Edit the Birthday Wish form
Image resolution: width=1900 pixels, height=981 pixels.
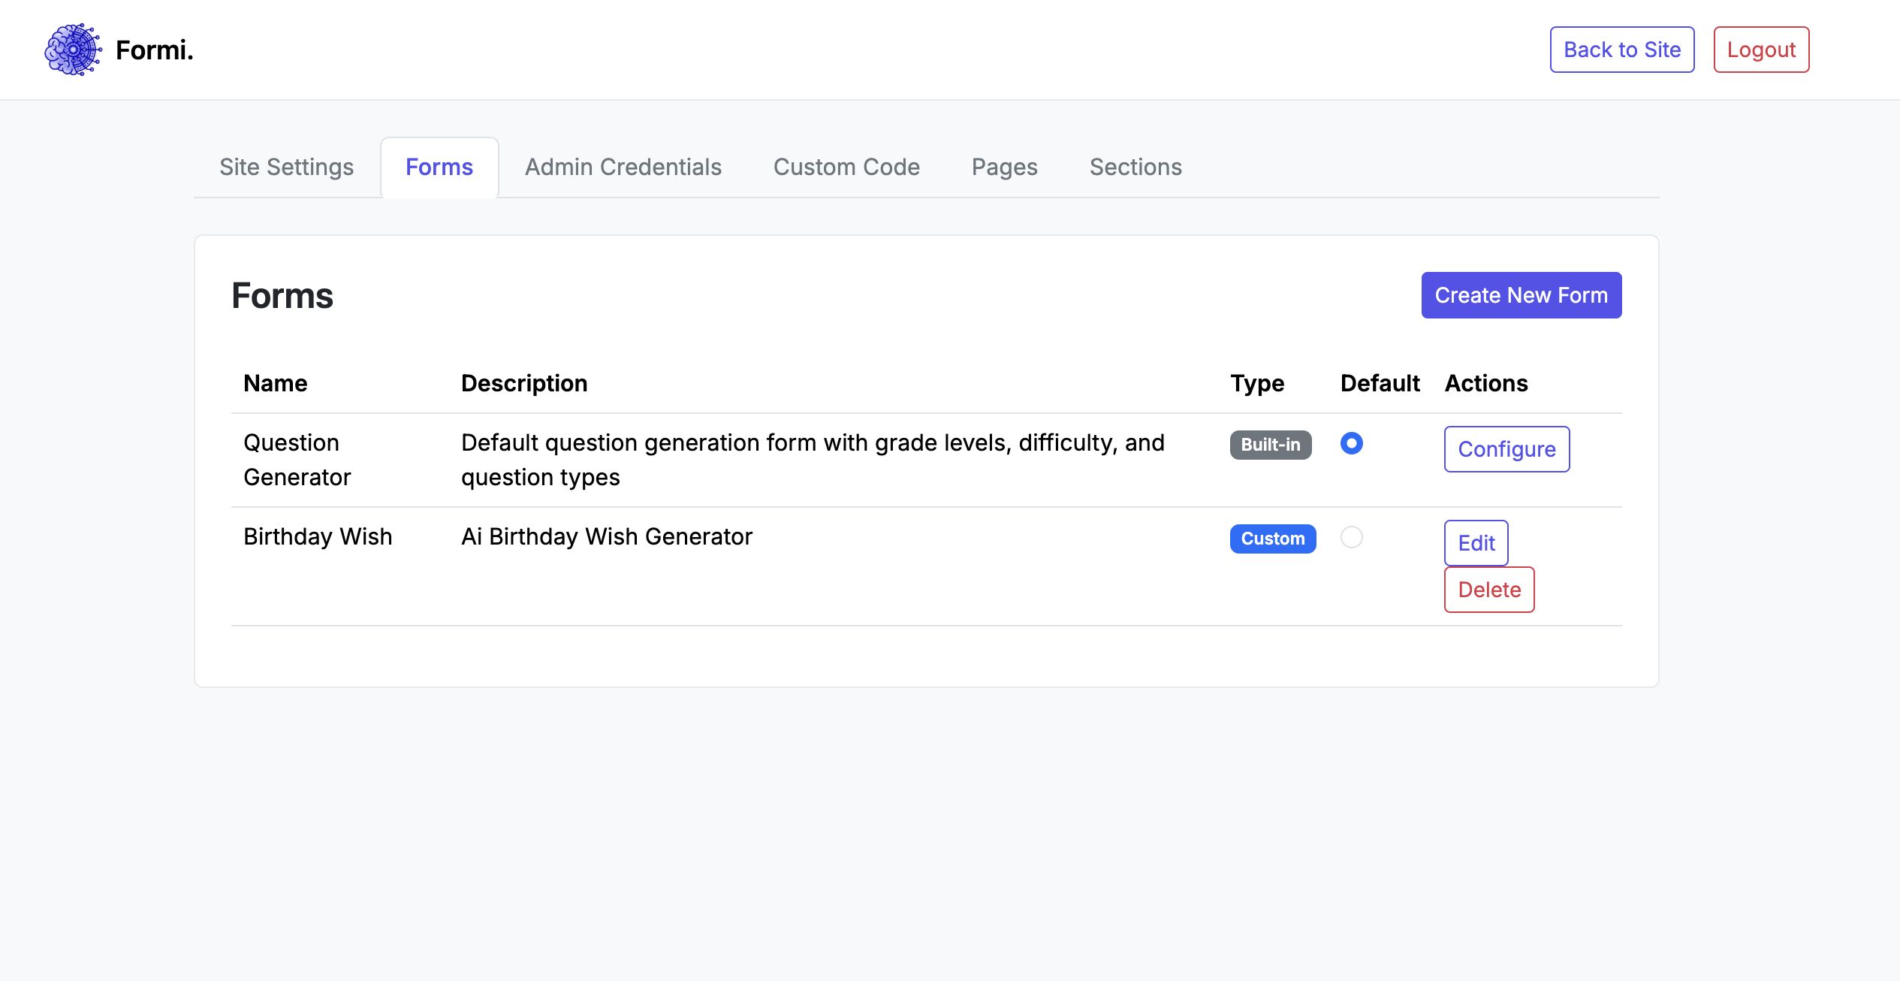click(1476, 543)
